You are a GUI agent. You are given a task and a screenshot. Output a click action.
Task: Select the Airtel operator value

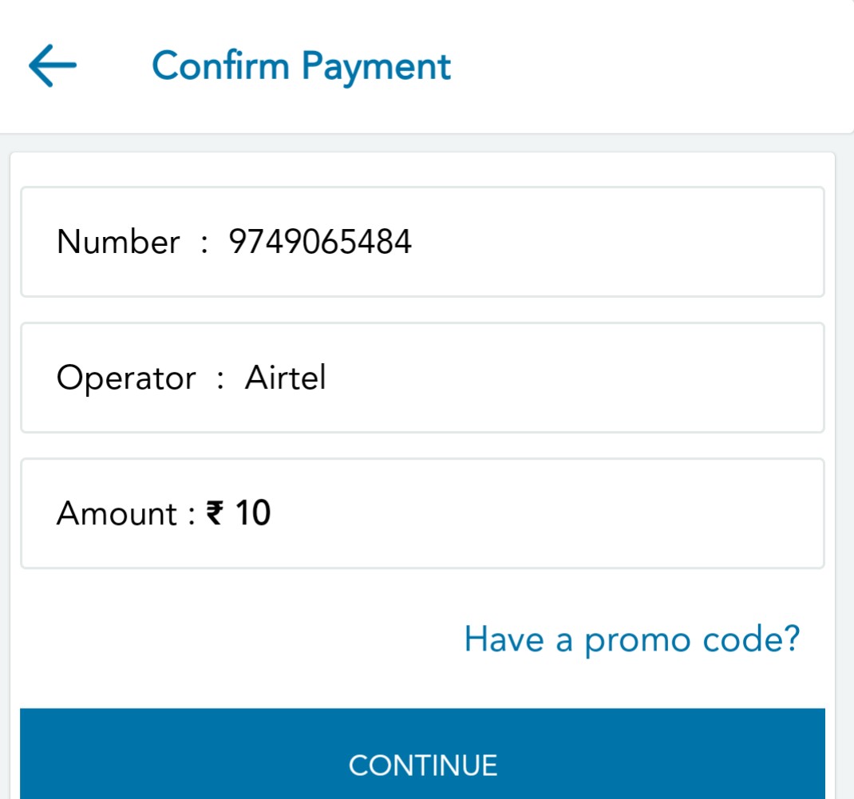click(285, 378)
